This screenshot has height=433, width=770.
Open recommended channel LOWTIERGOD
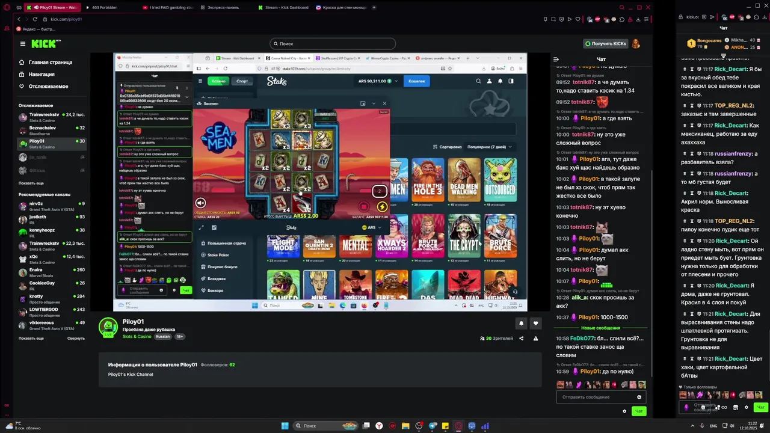coord(52,312)
